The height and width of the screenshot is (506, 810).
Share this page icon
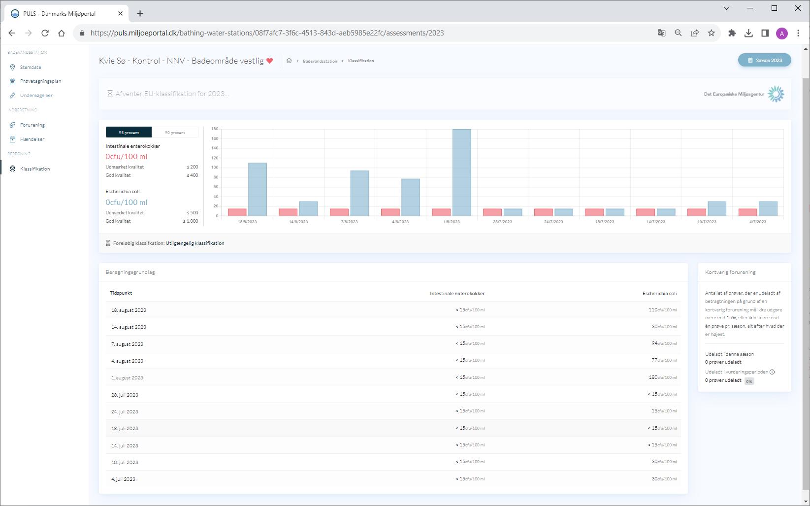click(x=695, y=33)
